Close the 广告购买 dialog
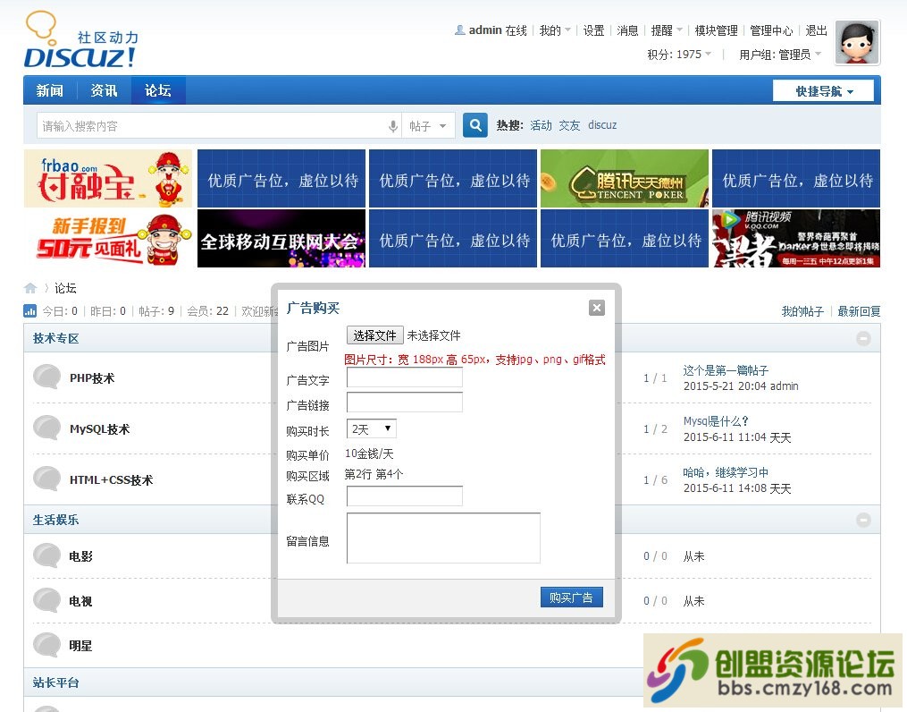This screenshot has width=907, height=712. click(x=597, y=308)
